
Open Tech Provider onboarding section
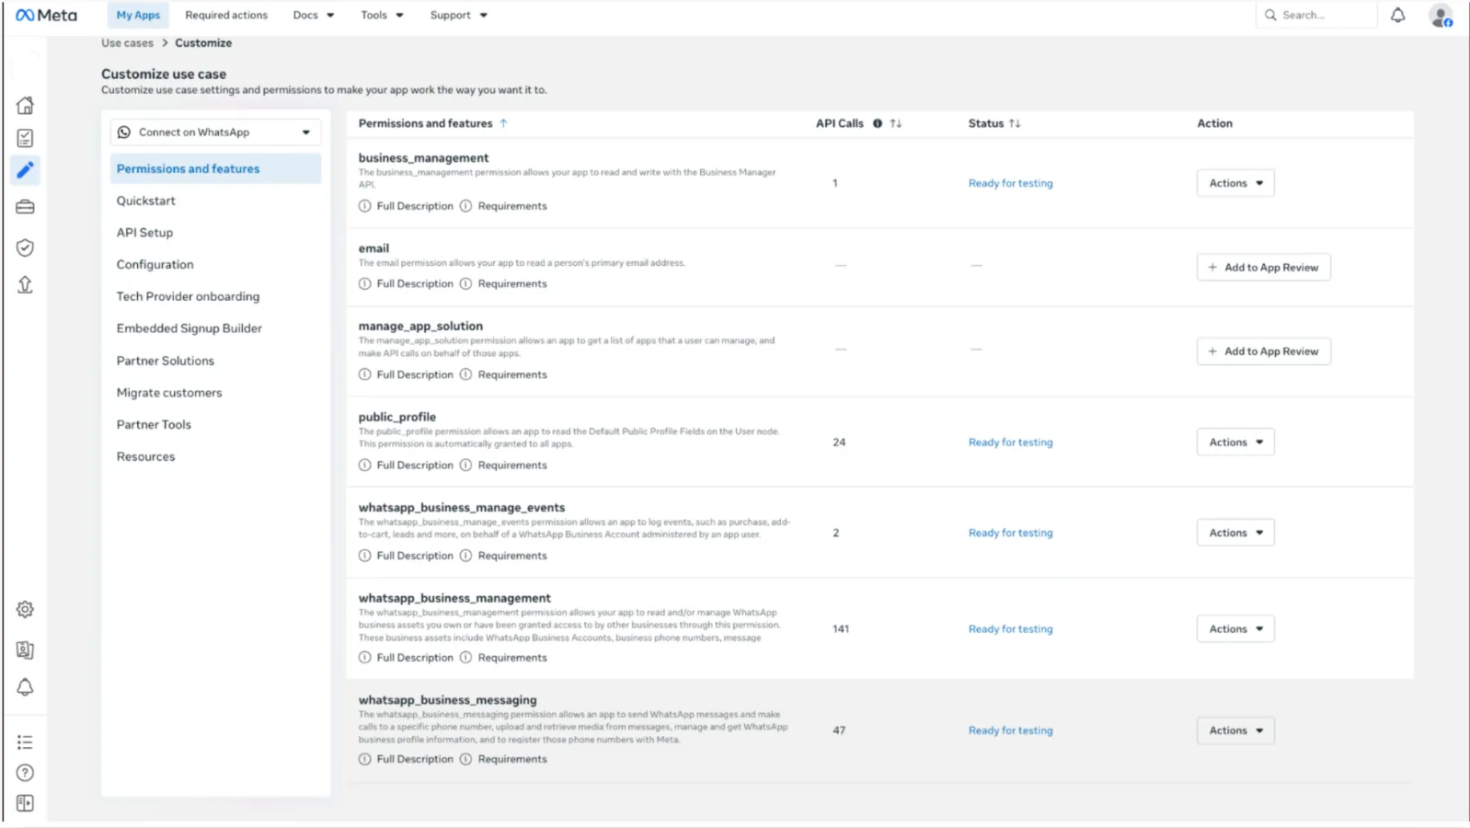(x=188, y=296)
